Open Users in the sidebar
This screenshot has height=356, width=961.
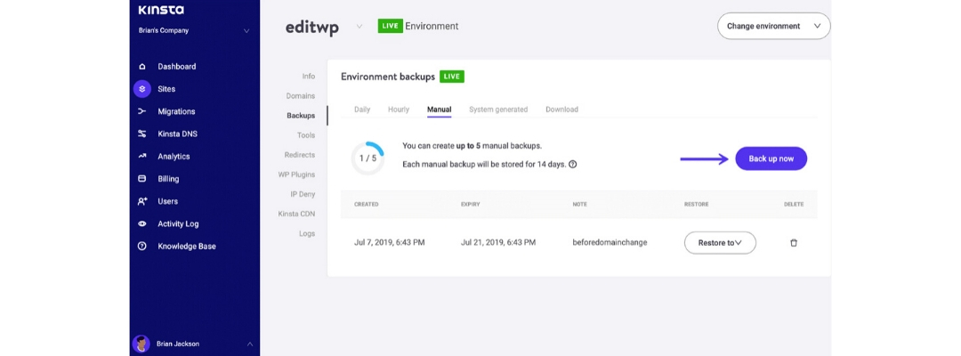point(167,201)
